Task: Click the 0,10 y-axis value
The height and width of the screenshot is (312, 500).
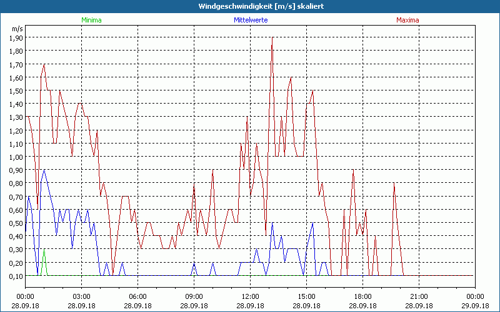Action: 16,276
